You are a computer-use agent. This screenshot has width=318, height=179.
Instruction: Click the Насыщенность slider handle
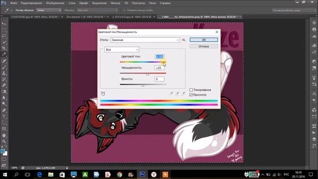[148, 74]
